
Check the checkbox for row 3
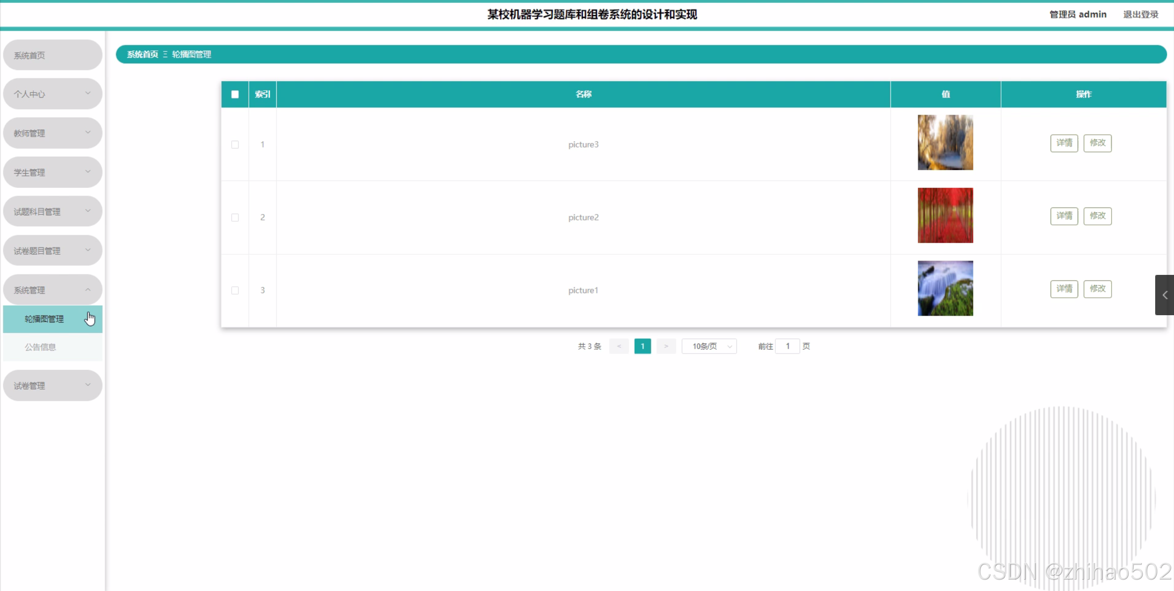235,290
